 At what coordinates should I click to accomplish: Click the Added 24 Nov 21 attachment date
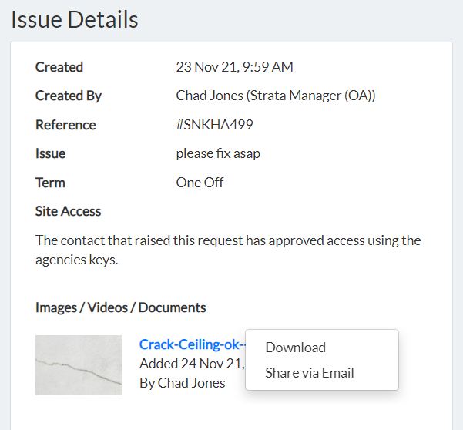192,364
